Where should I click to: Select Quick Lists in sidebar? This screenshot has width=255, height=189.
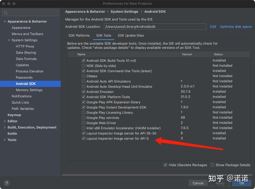coord(20,102)
